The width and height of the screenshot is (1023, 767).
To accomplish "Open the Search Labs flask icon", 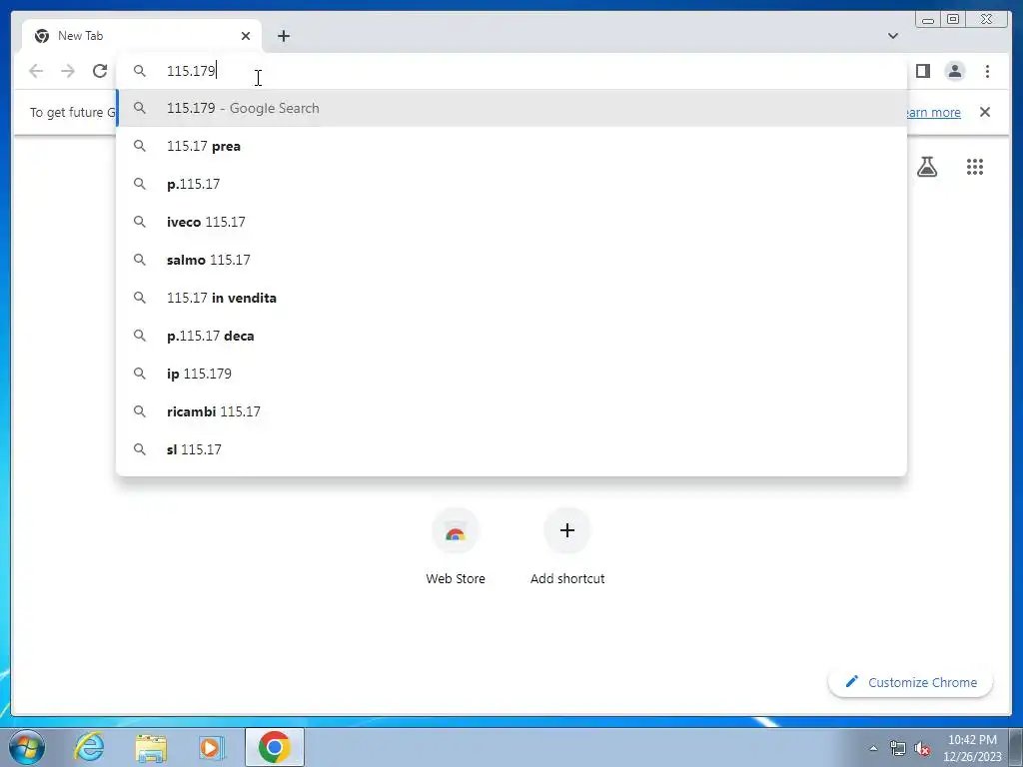I will click(x=926, y=167).
